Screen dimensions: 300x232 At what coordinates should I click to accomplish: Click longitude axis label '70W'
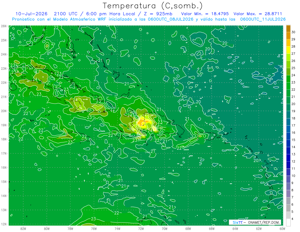[x=164, y=228]
